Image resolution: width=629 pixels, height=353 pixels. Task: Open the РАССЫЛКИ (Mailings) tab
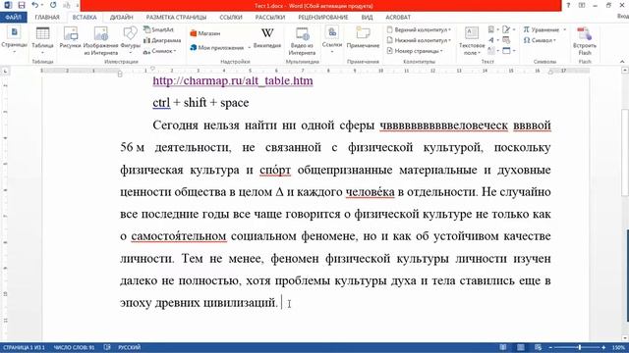[x=270, y=18]
